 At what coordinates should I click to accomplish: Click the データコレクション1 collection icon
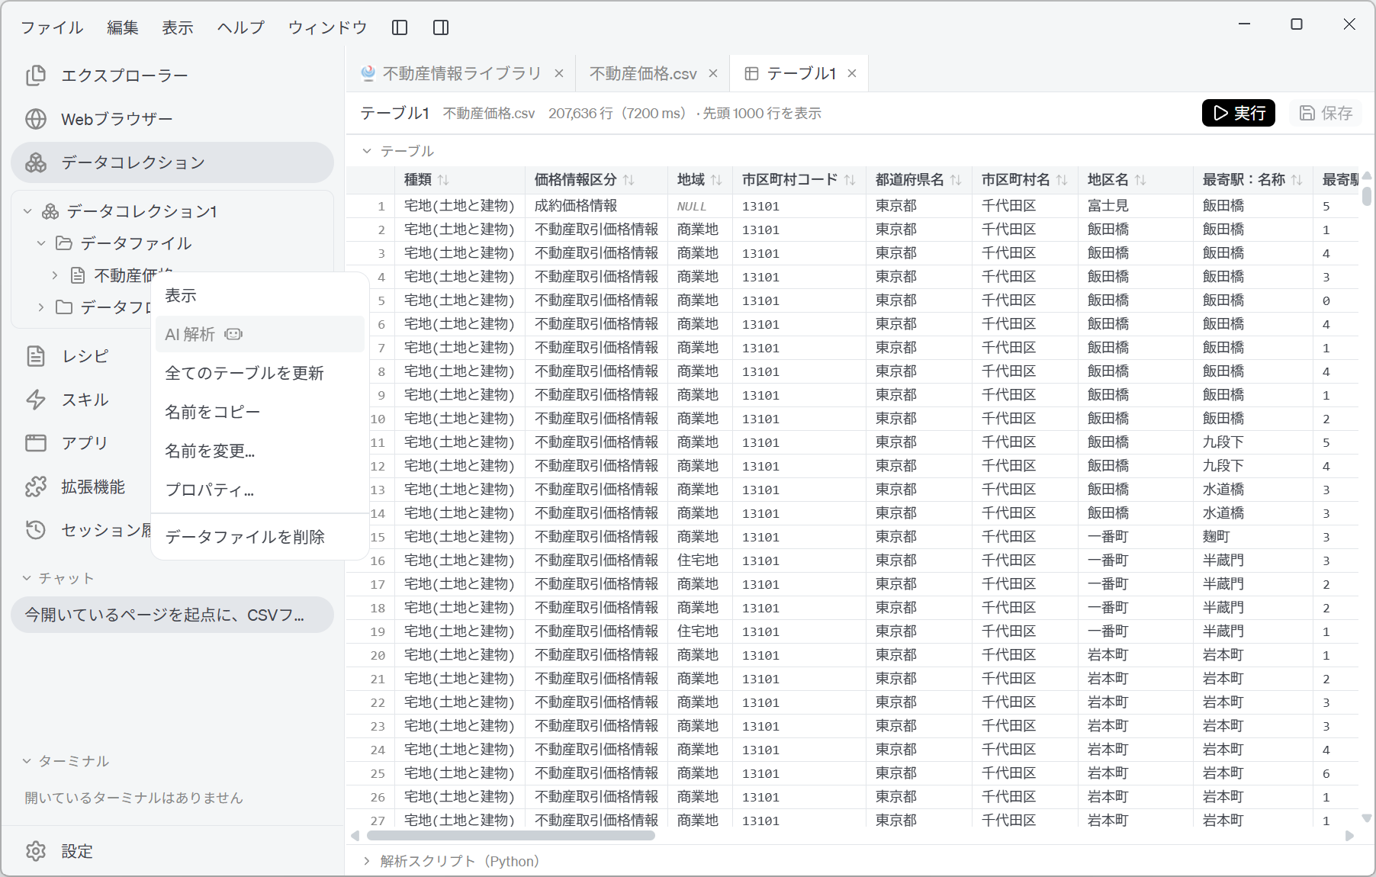[x=50, y=211]
